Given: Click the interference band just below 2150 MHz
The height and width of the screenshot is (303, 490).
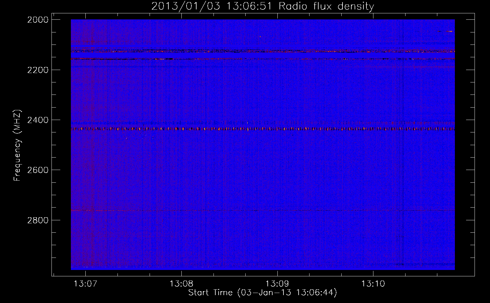Looking at the screenshot, I should 263,59.
